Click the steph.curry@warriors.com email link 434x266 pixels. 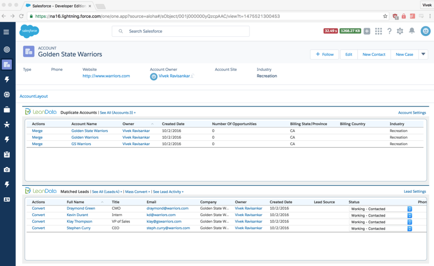point(168,228)
